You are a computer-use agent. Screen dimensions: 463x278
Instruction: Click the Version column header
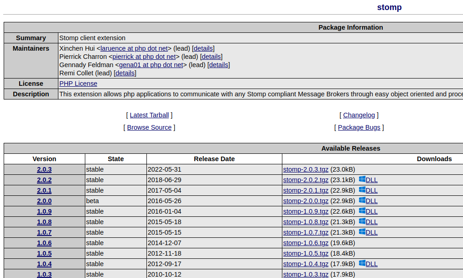pyautogui.click(x=44, y=159)
